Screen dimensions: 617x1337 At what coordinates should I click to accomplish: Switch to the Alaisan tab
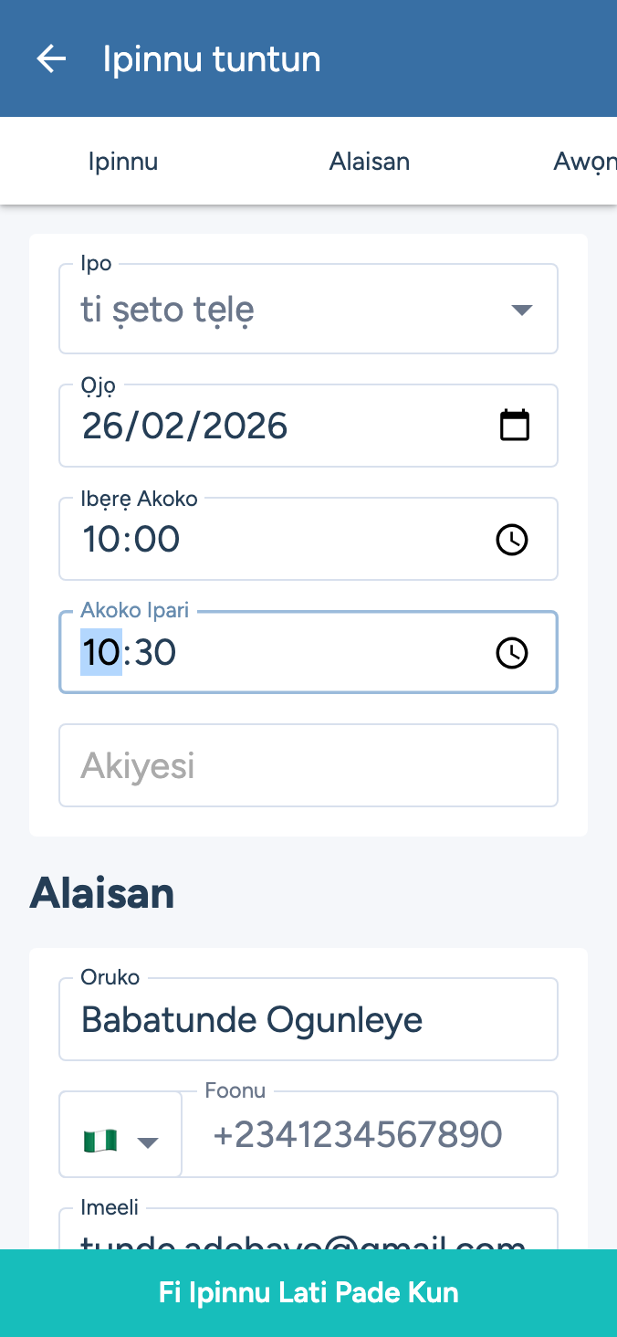coord(369,162)
